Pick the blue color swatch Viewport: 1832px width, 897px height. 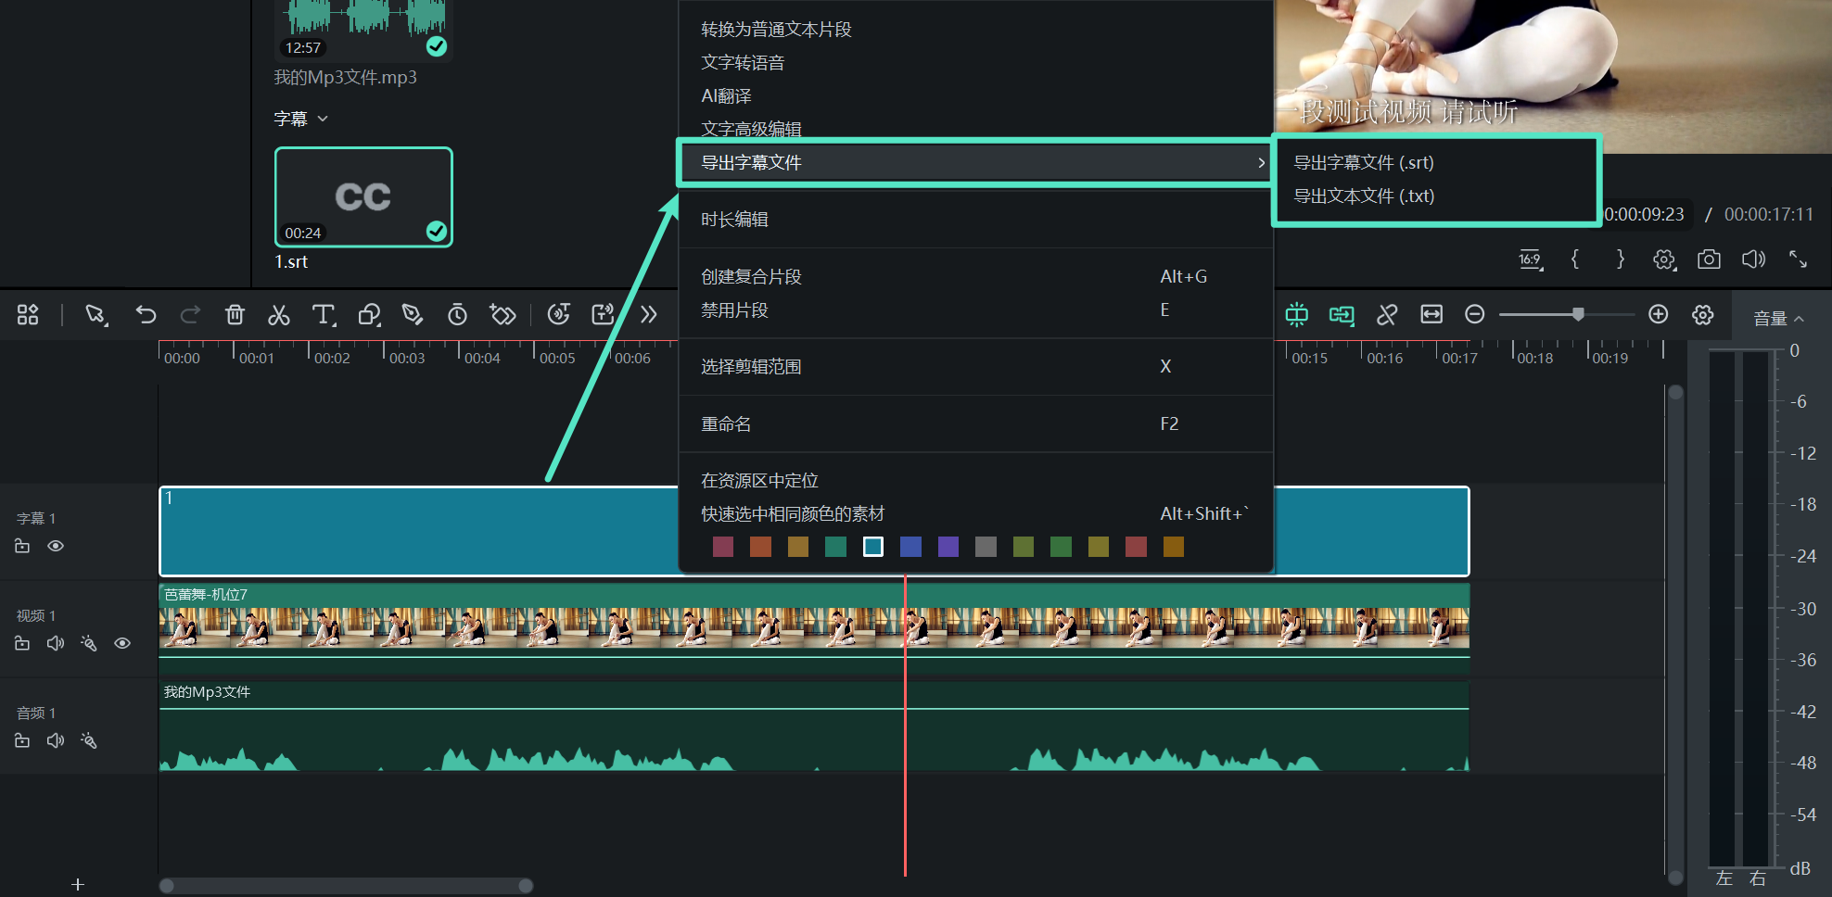pos(910,547)
